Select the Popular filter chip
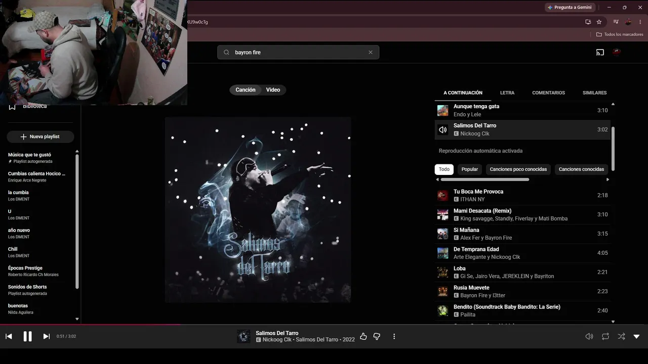The width and height of the screenshot is (648, 364). 470,169
